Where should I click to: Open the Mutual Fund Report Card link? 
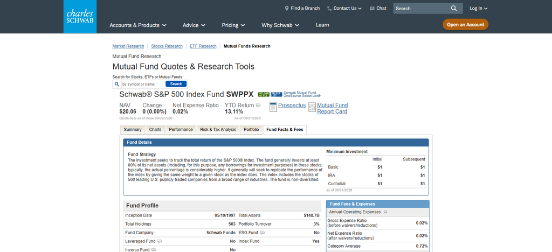pos(332,109)
